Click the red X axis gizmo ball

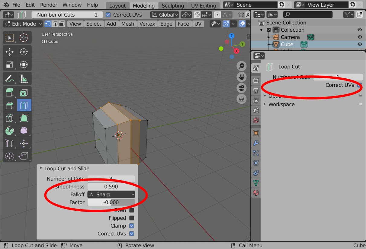236,51
